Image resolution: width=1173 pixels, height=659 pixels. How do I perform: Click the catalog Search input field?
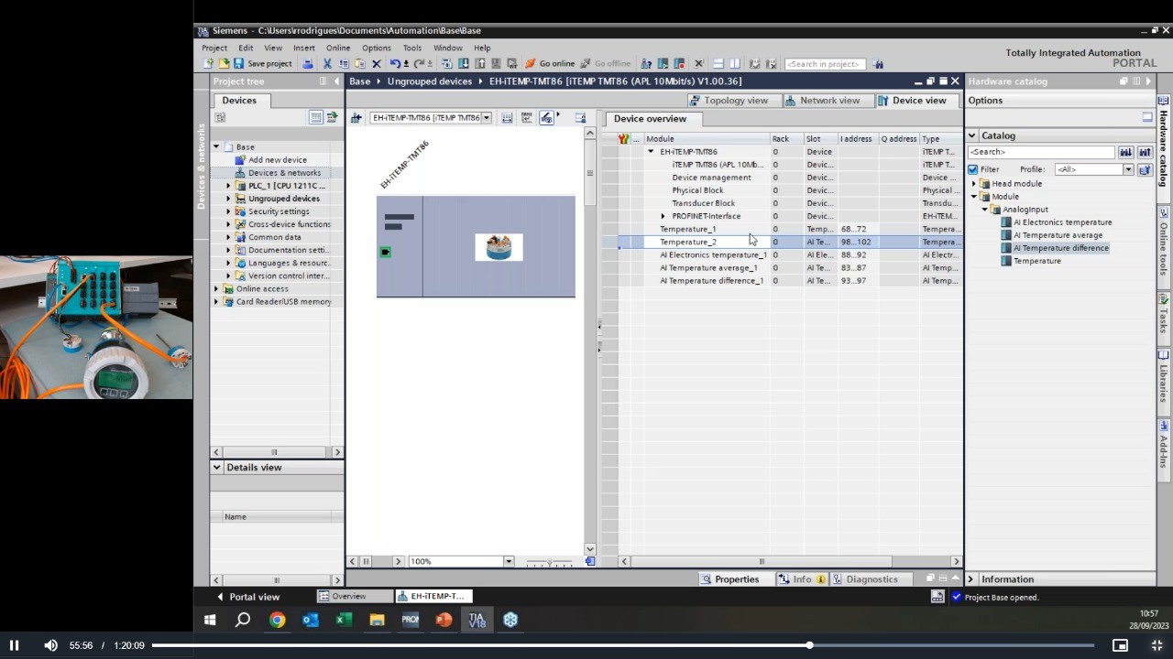(1041, 152)
